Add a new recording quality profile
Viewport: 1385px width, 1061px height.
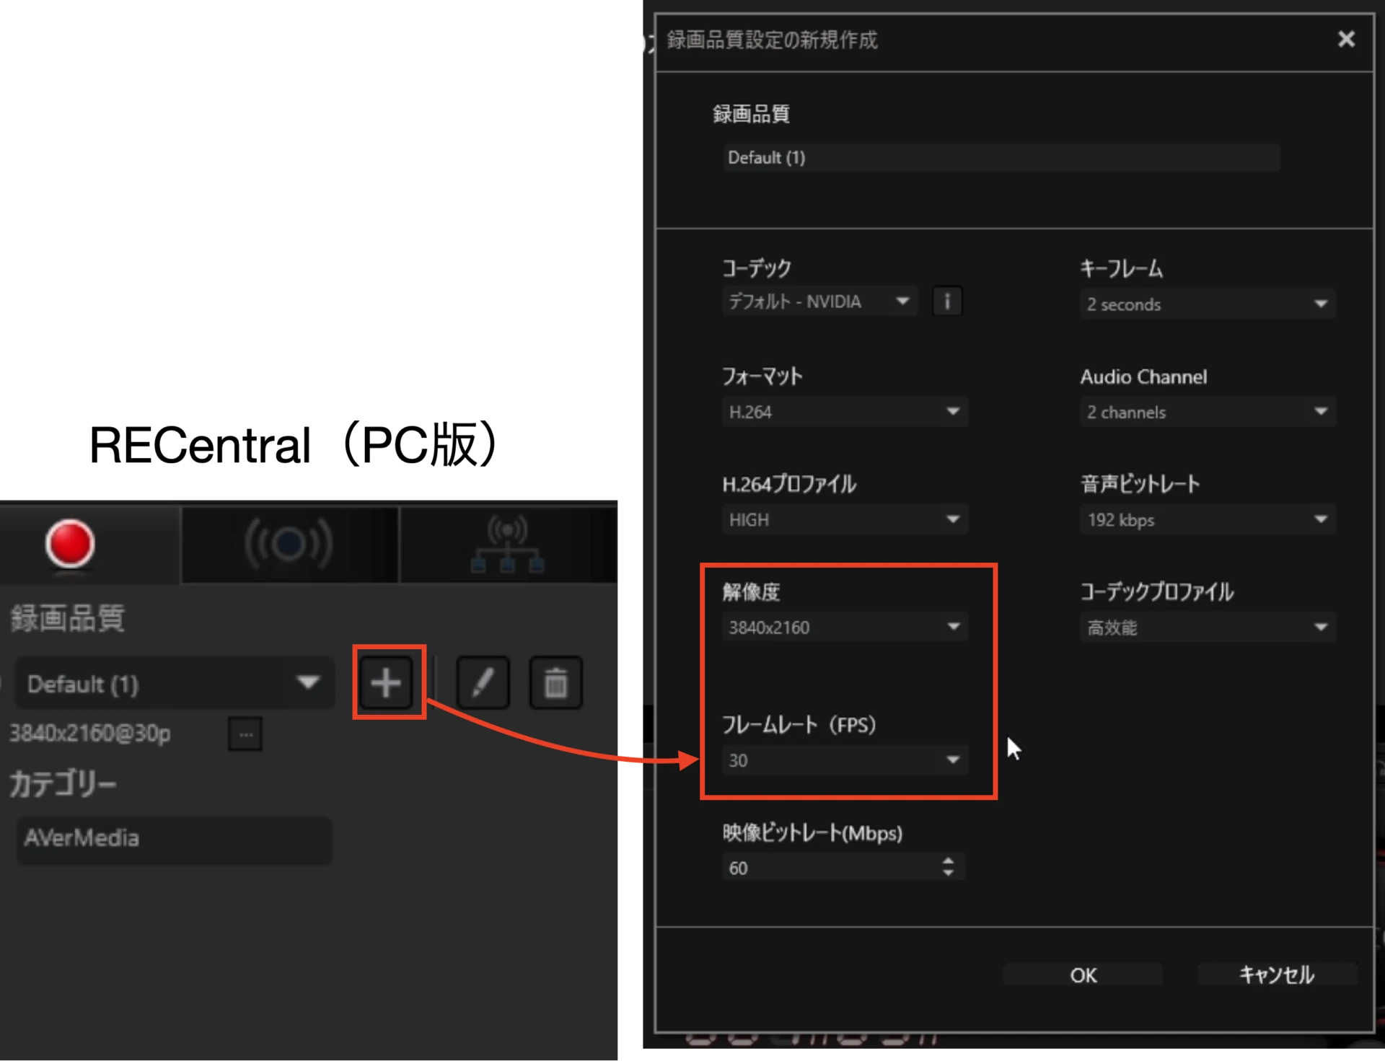[387, 682]
